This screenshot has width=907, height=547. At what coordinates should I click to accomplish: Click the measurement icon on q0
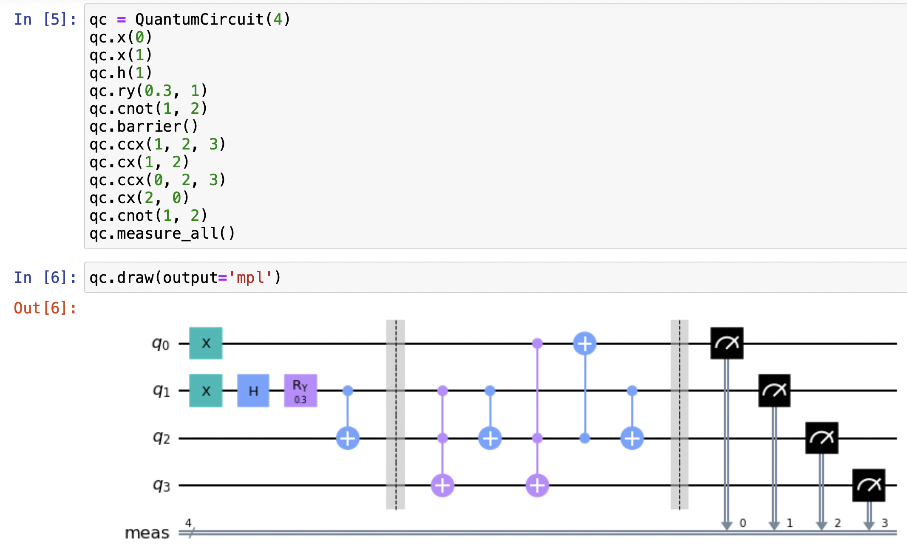(x=727, y=343)
